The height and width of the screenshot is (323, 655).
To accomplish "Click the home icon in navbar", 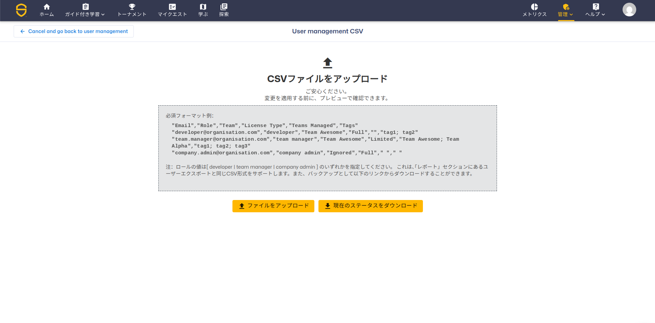I will click(x=47, y=7).
